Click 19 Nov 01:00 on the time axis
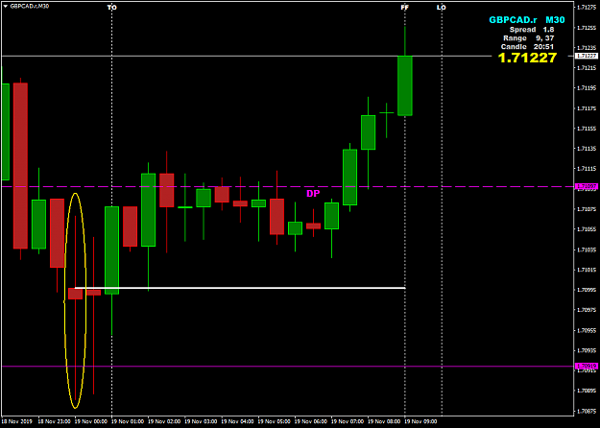This screenshot has height=428, width=600. (x=128, y=421)
